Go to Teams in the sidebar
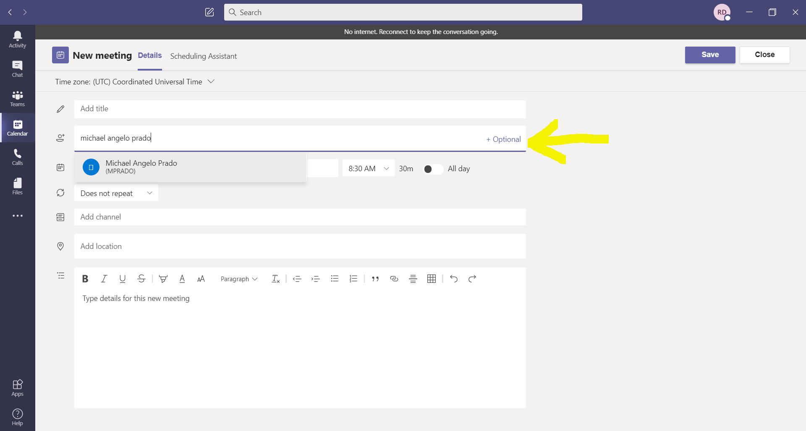The image size is (806, 431). pos(18,98)
